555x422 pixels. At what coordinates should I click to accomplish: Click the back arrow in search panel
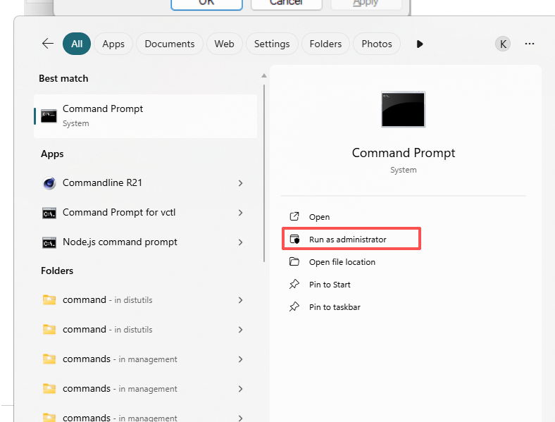[48, 44]
